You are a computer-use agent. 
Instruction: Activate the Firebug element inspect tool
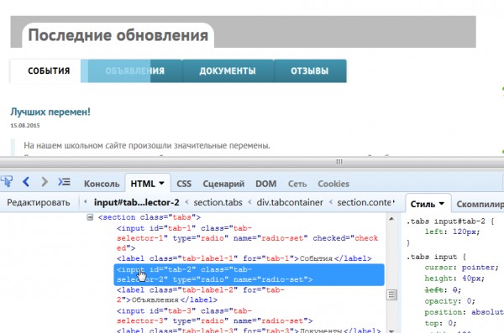click(x=7, y=182)
